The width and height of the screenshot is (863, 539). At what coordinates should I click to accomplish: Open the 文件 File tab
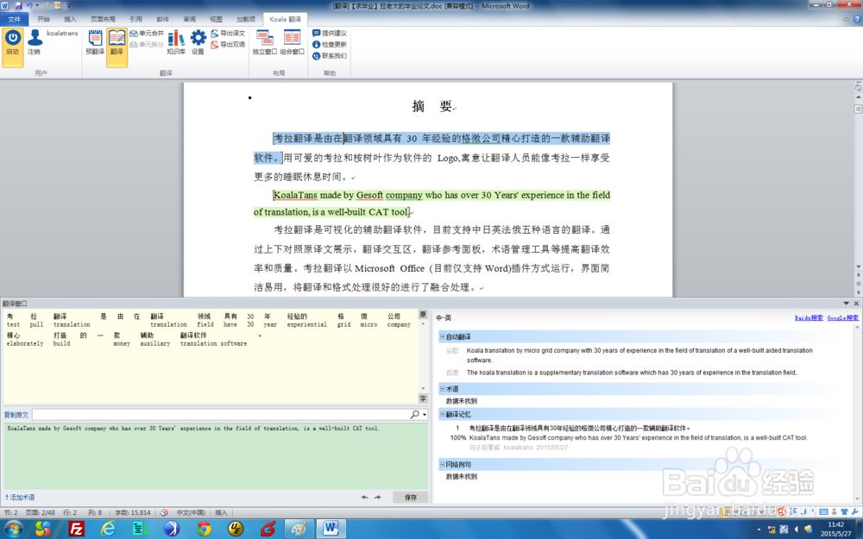[15, 19]
